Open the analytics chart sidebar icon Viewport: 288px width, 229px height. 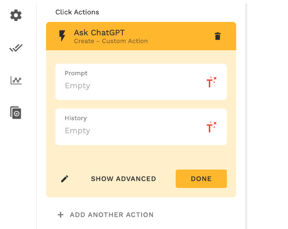point(16,80)
